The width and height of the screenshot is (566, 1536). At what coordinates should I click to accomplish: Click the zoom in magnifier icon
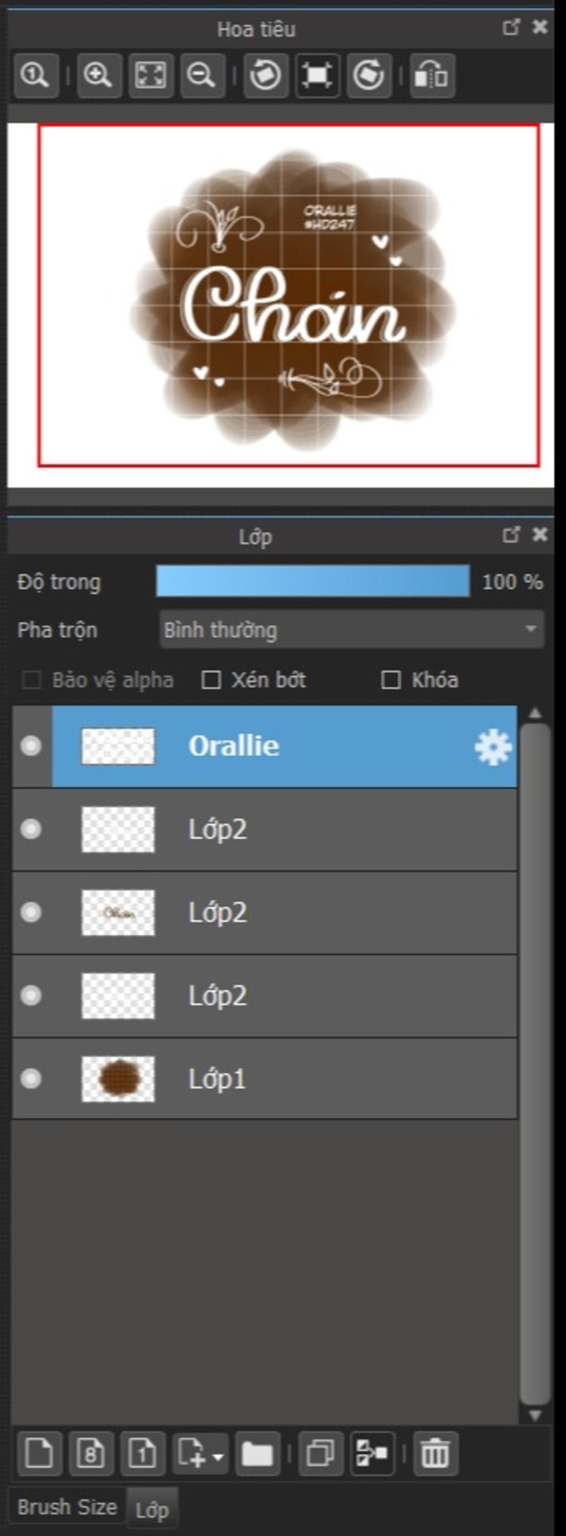(99, 76)
